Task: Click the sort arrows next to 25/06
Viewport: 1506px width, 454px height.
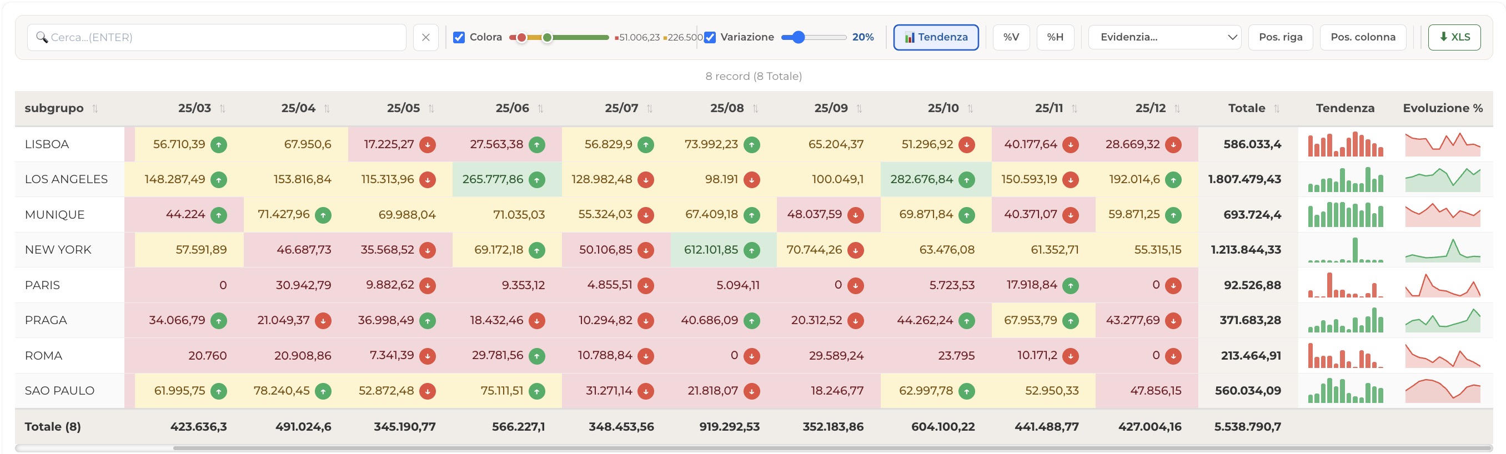Action: (541, 109)
